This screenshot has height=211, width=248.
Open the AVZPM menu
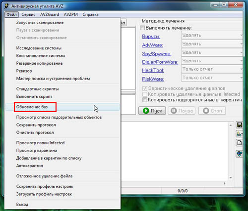coord(71,14)
